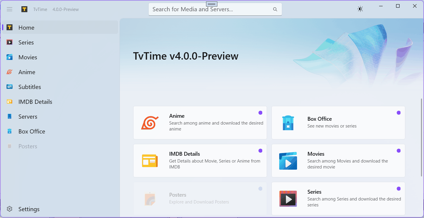Viewport: 424px width, 218px height.
Task: Click the IMDB Details icon in sidebar
Action: pos(10,101)
